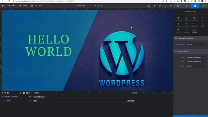
Task: Open the Fade scroll effect dropdown
Action: (196, 58)
